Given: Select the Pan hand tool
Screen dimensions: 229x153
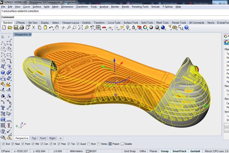Looking at the screenshot, I should 57,27.
